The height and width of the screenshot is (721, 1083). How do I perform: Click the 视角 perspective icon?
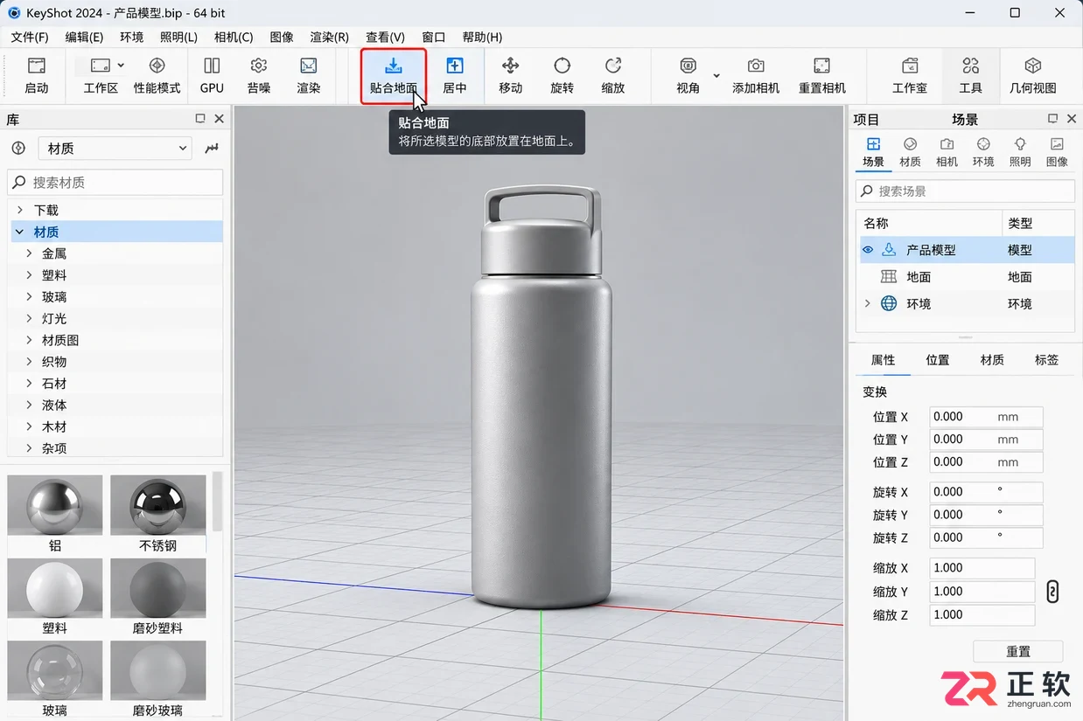pos(688,76)
